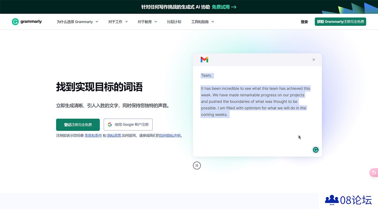Click the 'Team,' text in email
378x209 pixels.
coord(206,76)
